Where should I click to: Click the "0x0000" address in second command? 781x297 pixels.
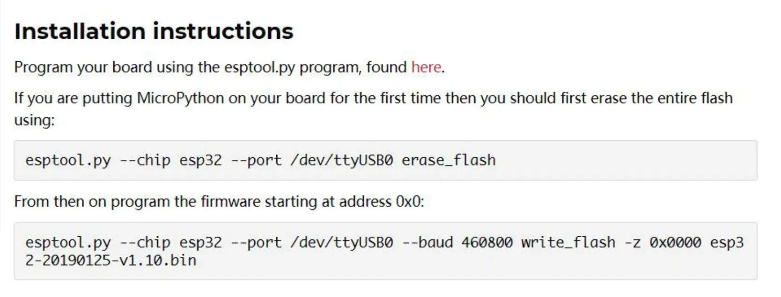(x=675, y=242)
